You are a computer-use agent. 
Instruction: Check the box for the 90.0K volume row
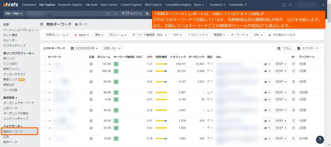coord(45,82)
